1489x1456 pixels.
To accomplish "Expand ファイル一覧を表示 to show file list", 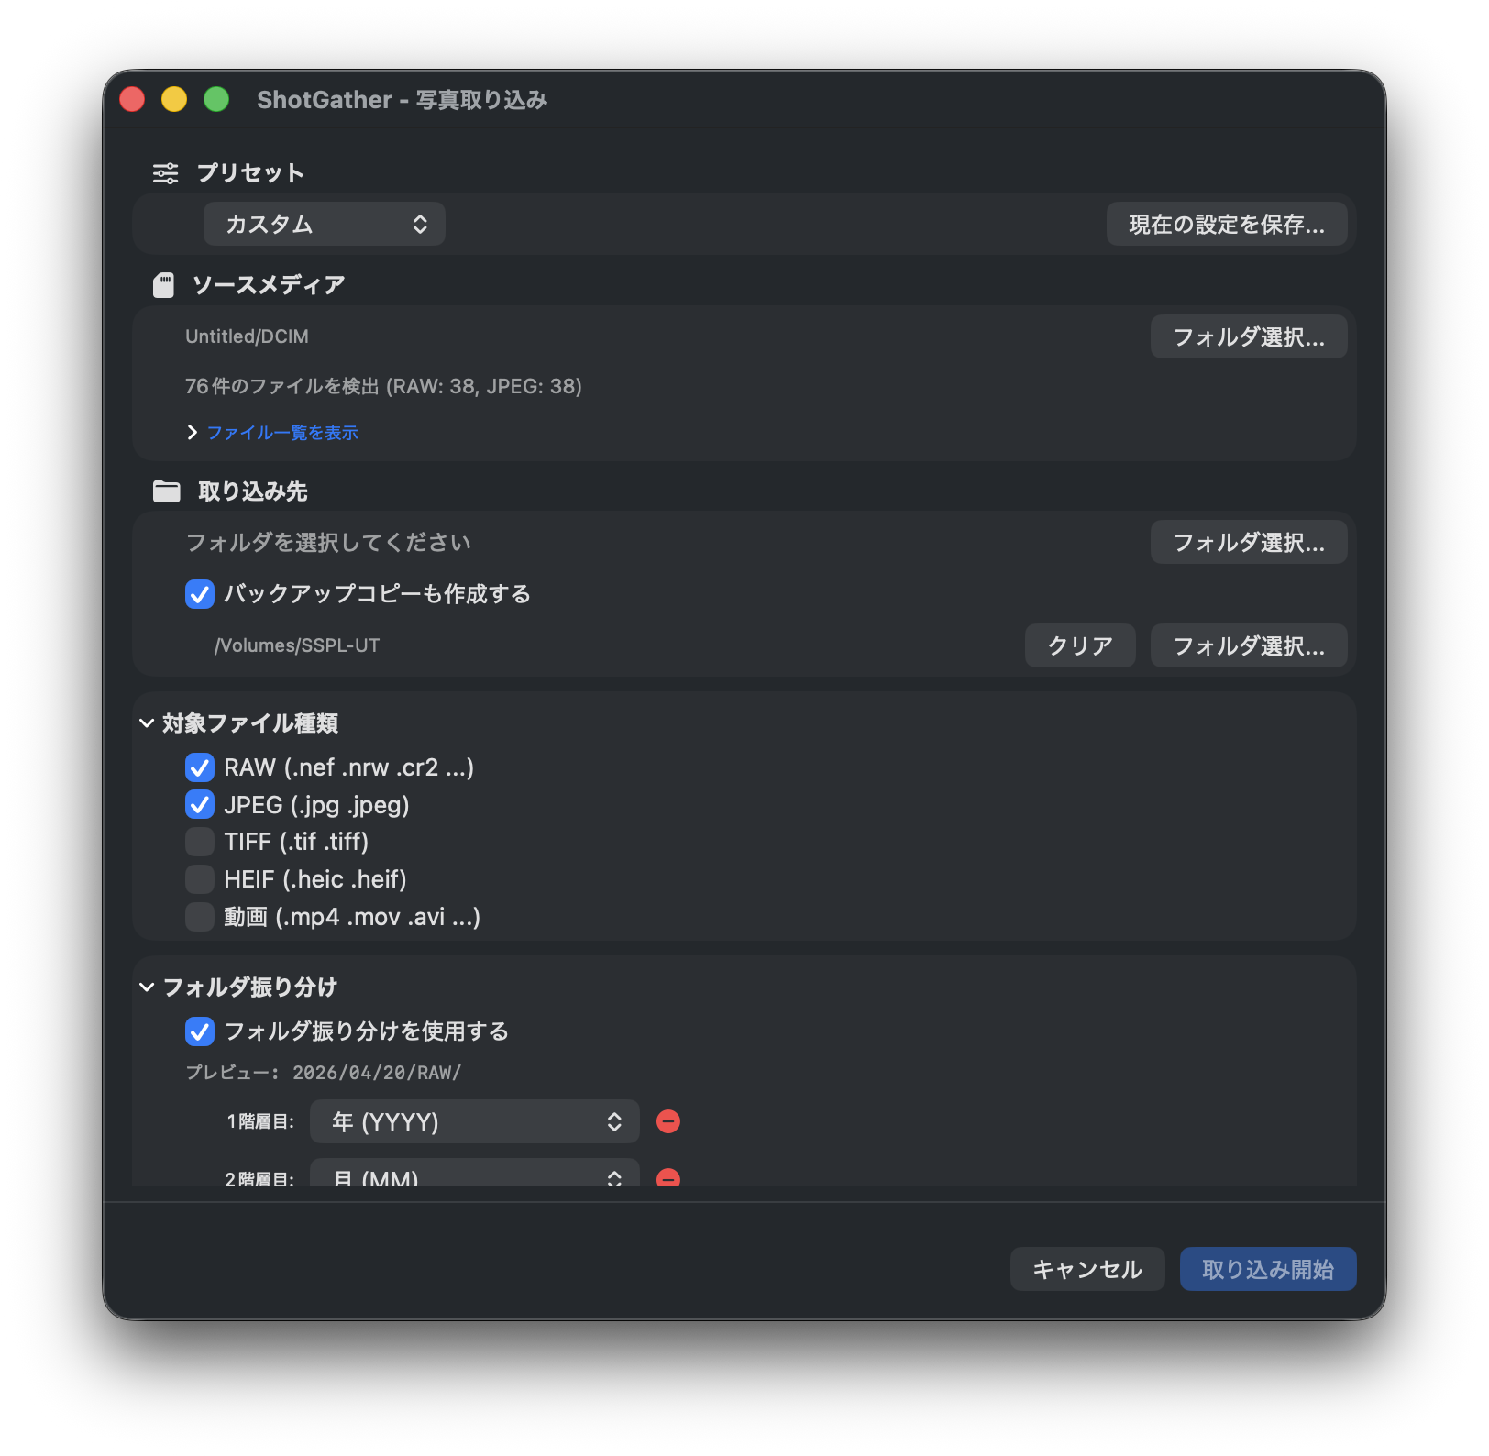I will click(x=282, y=432).
